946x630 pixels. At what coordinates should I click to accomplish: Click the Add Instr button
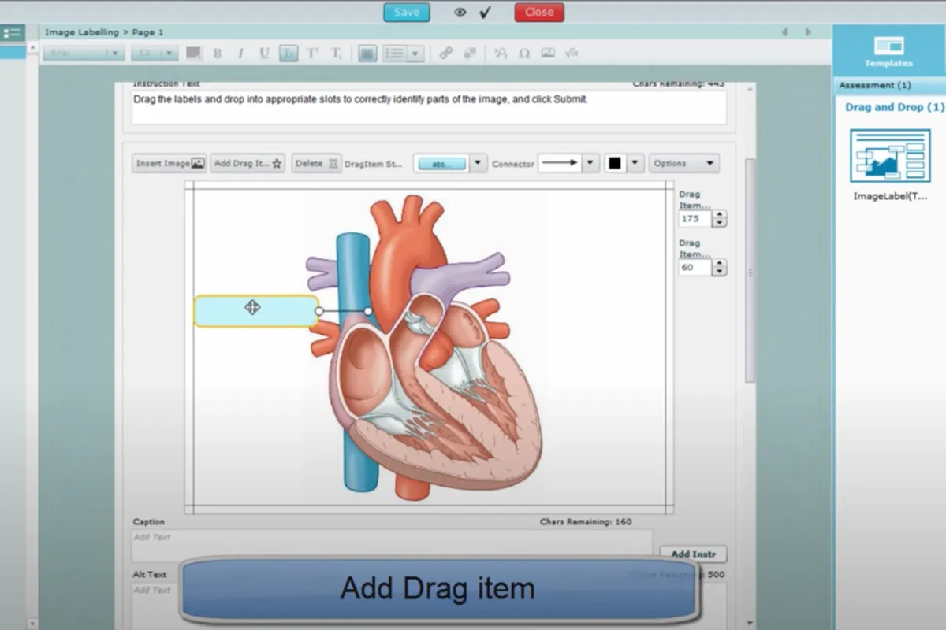click(693, 554)
